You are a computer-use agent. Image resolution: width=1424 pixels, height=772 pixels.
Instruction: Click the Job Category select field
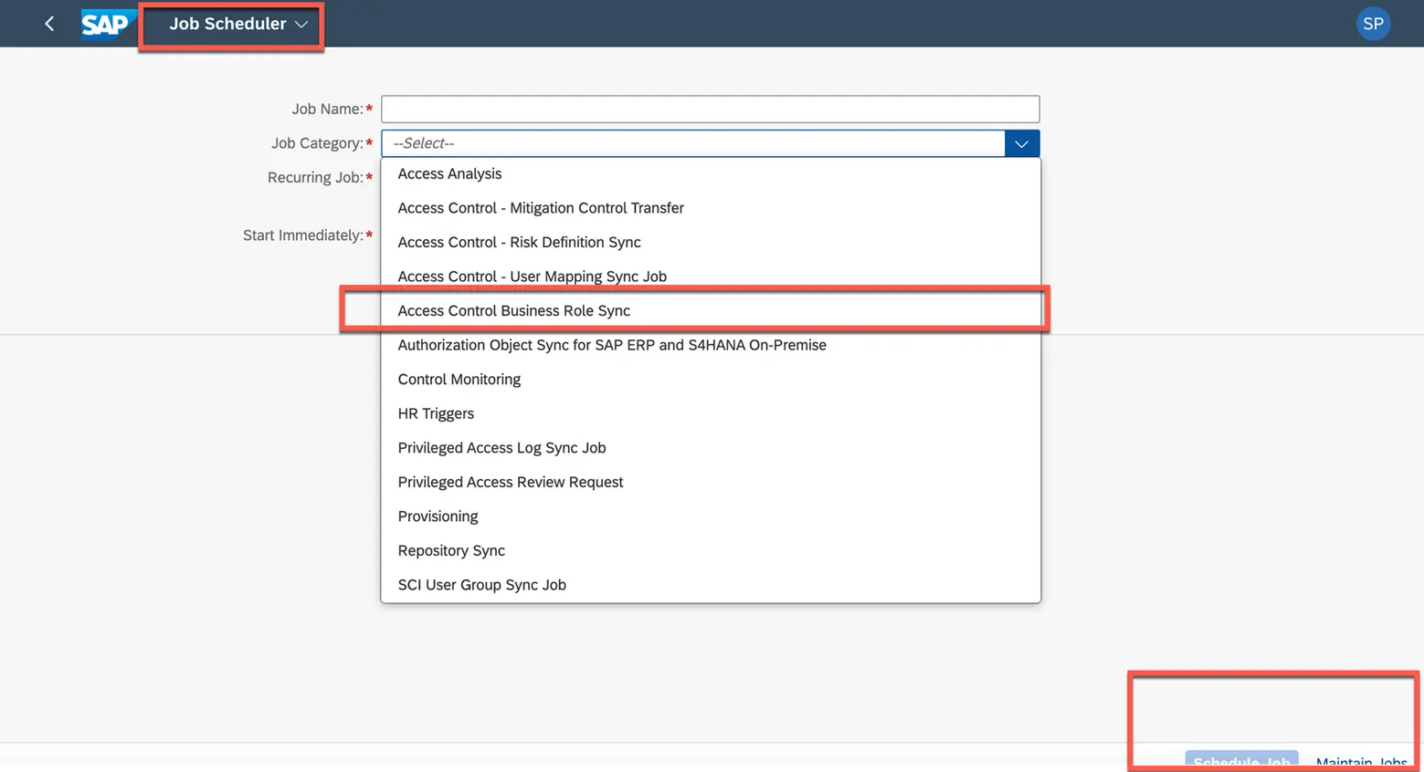click(692, 143)
